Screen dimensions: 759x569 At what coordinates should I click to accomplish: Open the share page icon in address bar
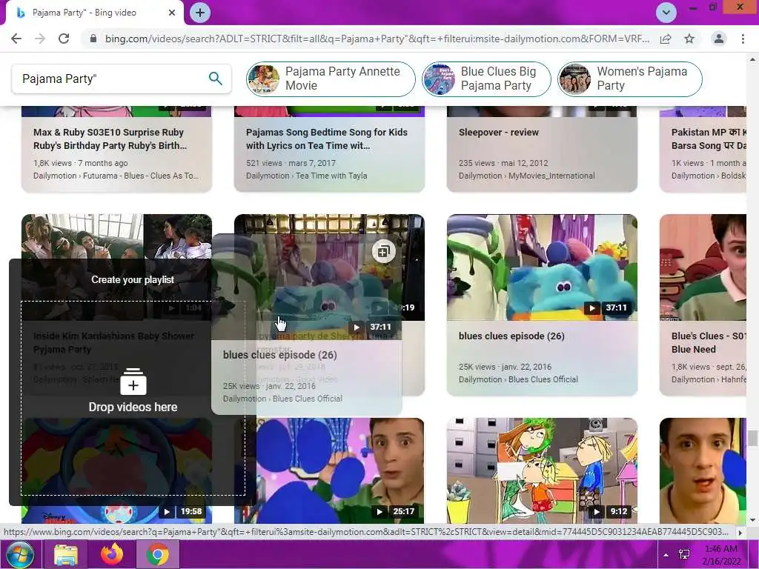click(666, 39)
